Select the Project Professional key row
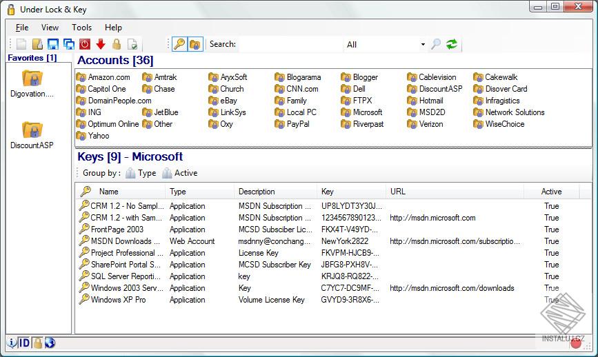598x357 pixels. (328, 253)
